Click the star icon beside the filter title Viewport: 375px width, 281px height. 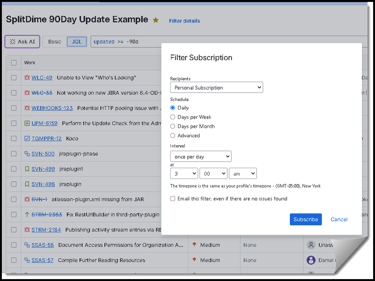pyautogui.click(x=156, y=20)
